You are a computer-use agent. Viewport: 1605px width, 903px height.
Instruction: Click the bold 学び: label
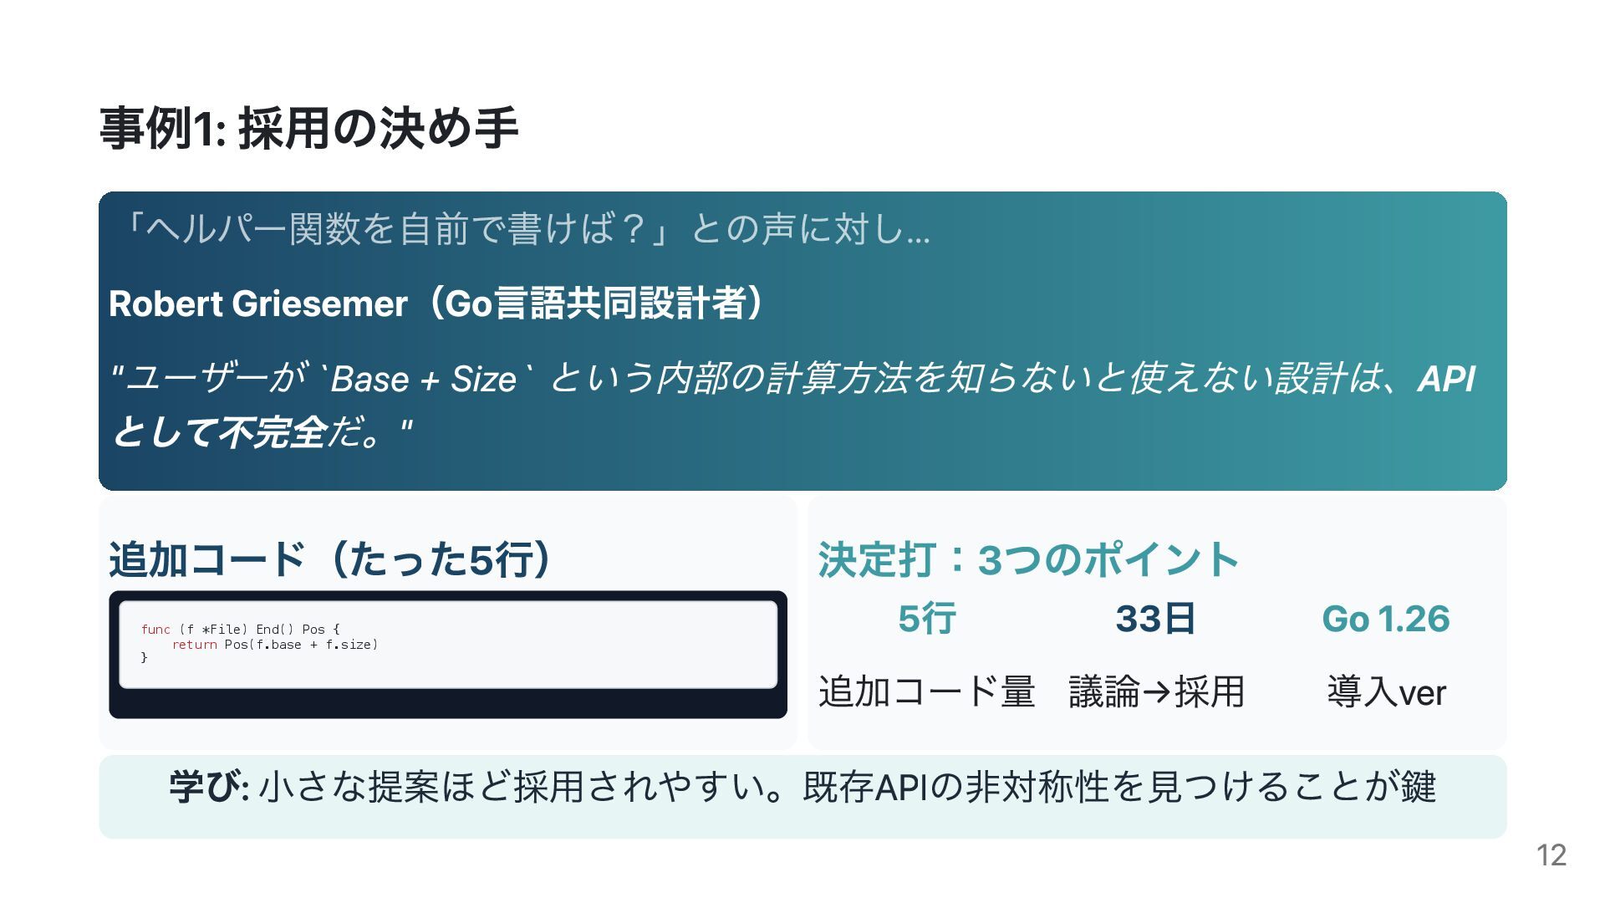pos(209,787)
